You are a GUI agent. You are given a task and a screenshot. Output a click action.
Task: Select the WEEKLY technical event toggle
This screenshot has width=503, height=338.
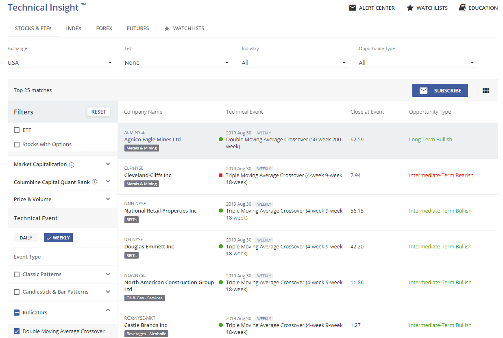pyautogui.click(x=58, y=238)
